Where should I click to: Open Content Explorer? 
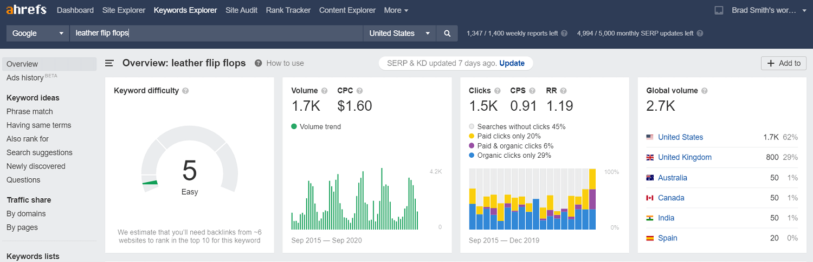point(347,10)
